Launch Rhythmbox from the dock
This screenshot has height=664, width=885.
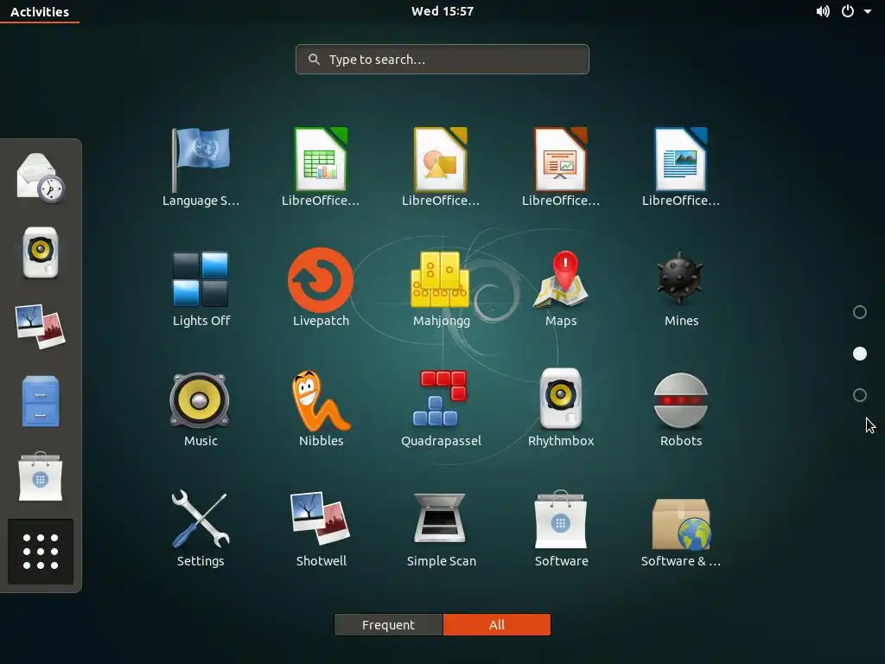pyautogui.click(x=41, y=252)
